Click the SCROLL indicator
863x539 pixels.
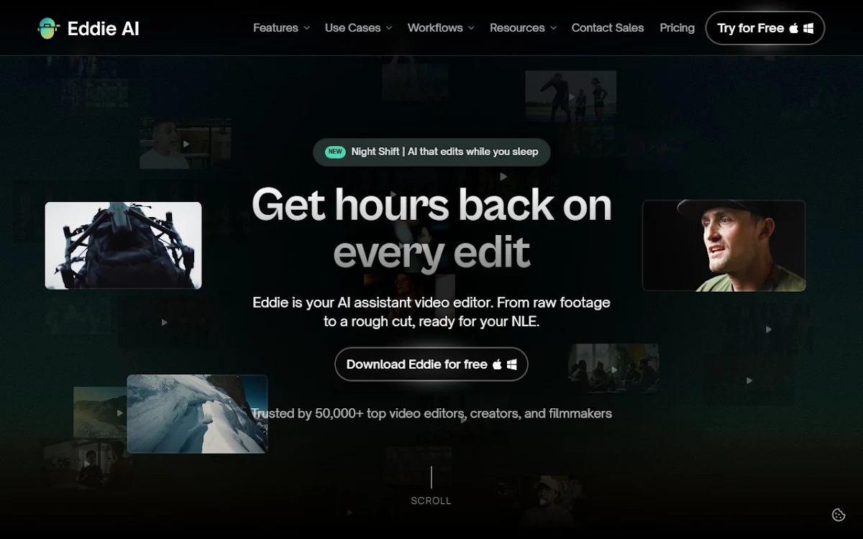(x=431, y=487)
